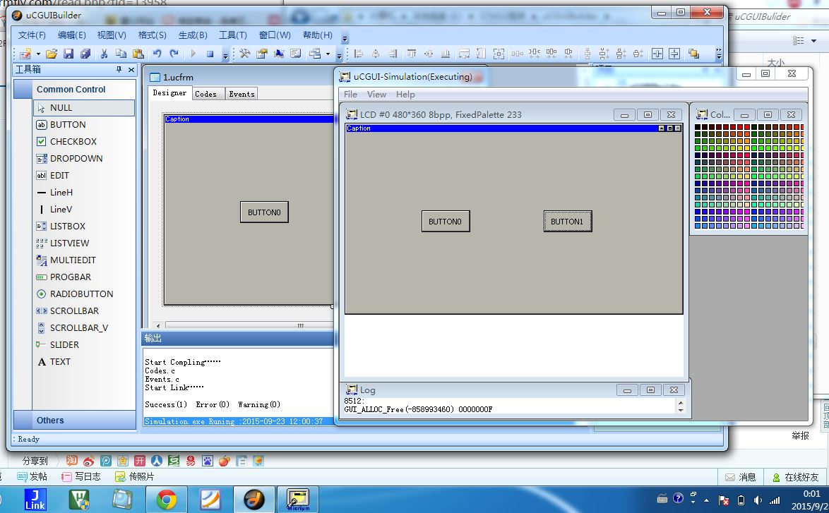Click the bring to front layering icon
This screenshot has width=829, height=513.
tap(693, 54)
